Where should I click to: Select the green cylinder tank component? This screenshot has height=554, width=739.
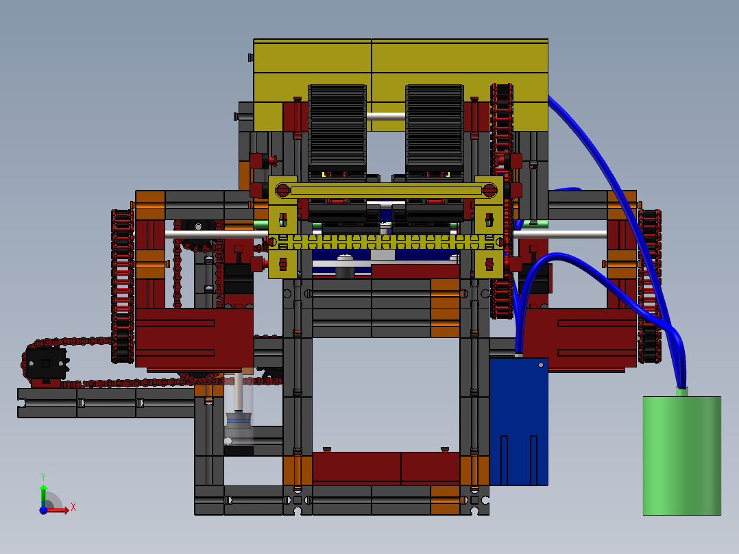(682, 455)
